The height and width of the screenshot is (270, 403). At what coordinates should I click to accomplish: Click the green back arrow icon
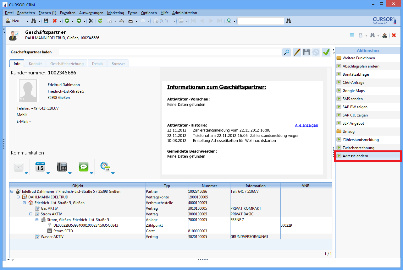click(67, 21)
